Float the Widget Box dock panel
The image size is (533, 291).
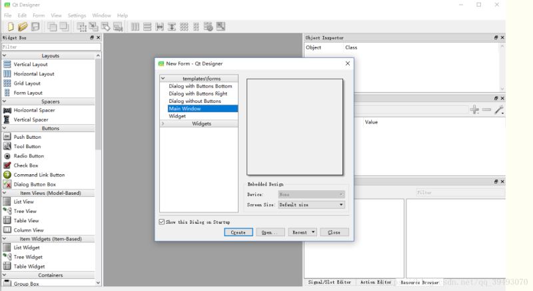point(92,37)
